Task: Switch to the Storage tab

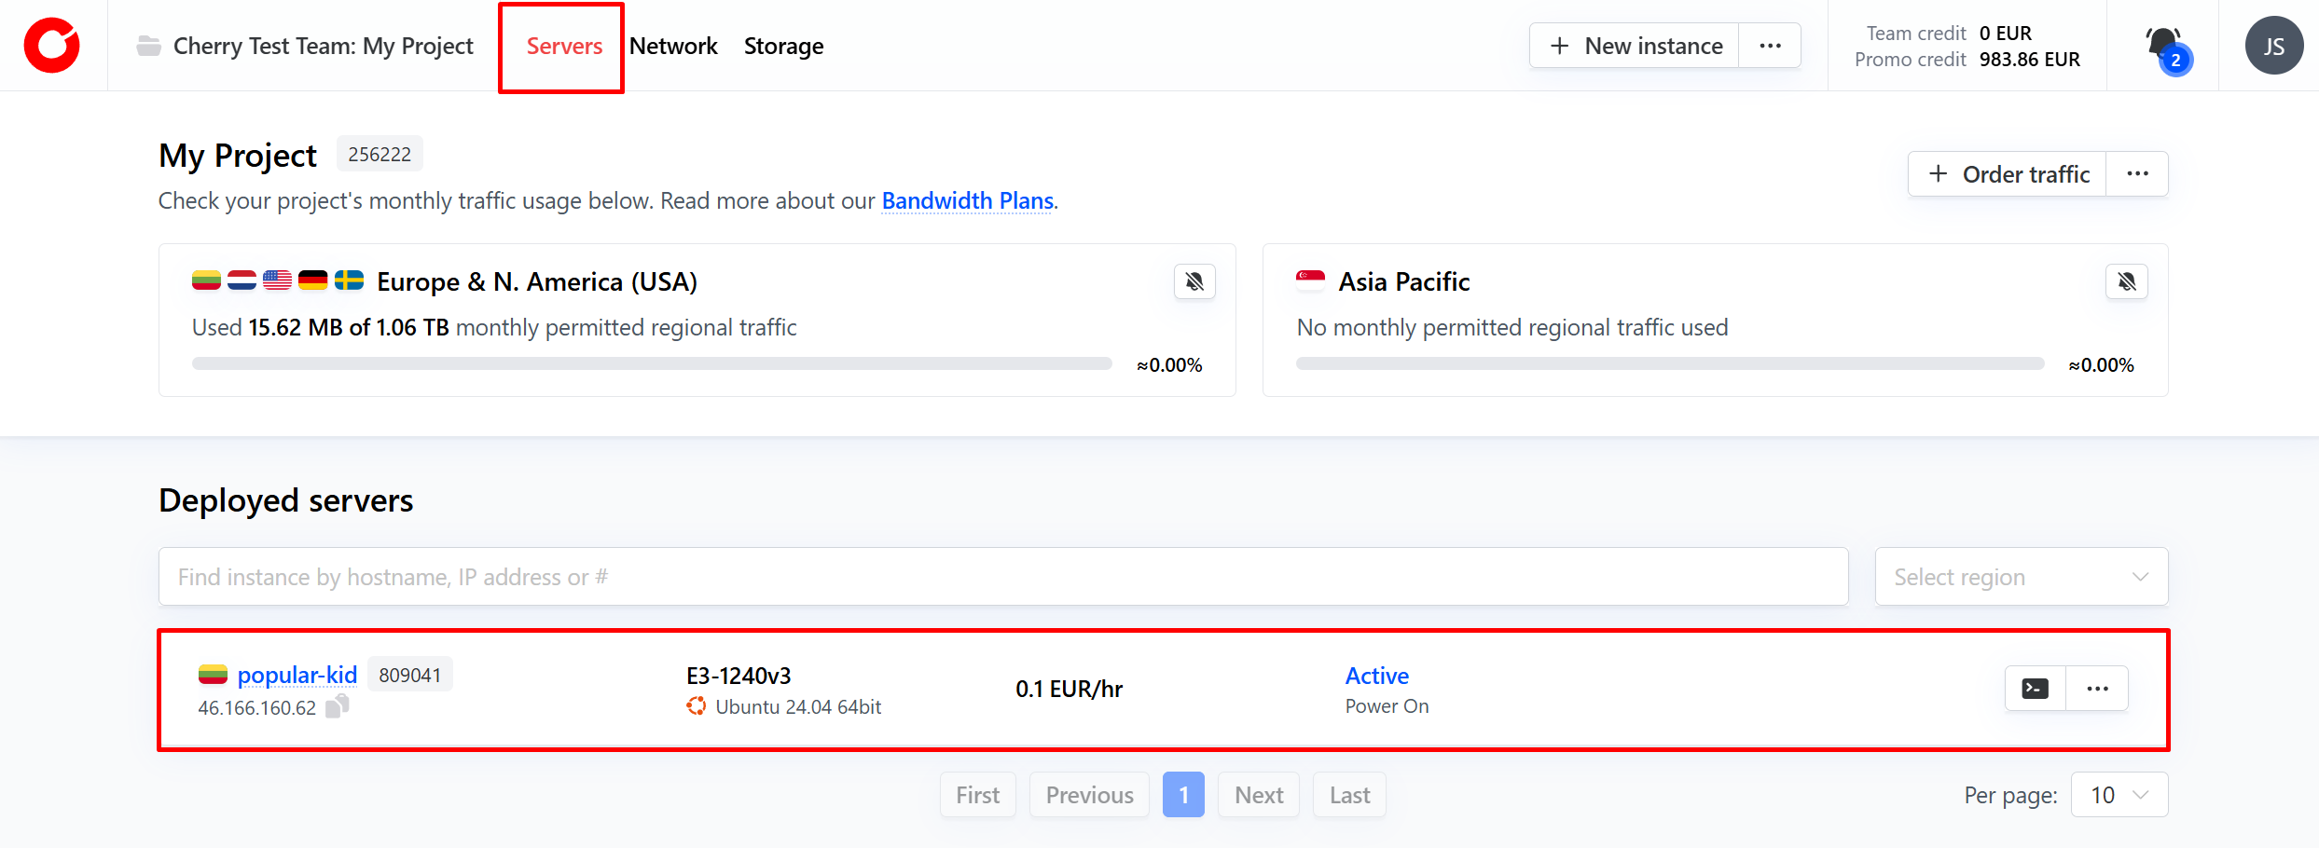Action: point(783,46)
